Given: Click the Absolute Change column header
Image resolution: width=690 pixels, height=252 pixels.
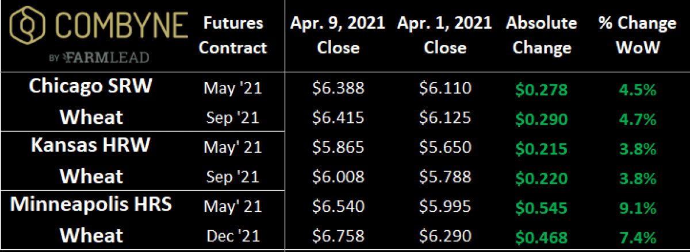Looking at the screenshot, I should click(x=540, y=35).
